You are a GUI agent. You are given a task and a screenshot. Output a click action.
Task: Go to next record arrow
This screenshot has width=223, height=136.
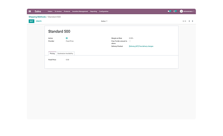pyautogui.click(x=192, y=21)
